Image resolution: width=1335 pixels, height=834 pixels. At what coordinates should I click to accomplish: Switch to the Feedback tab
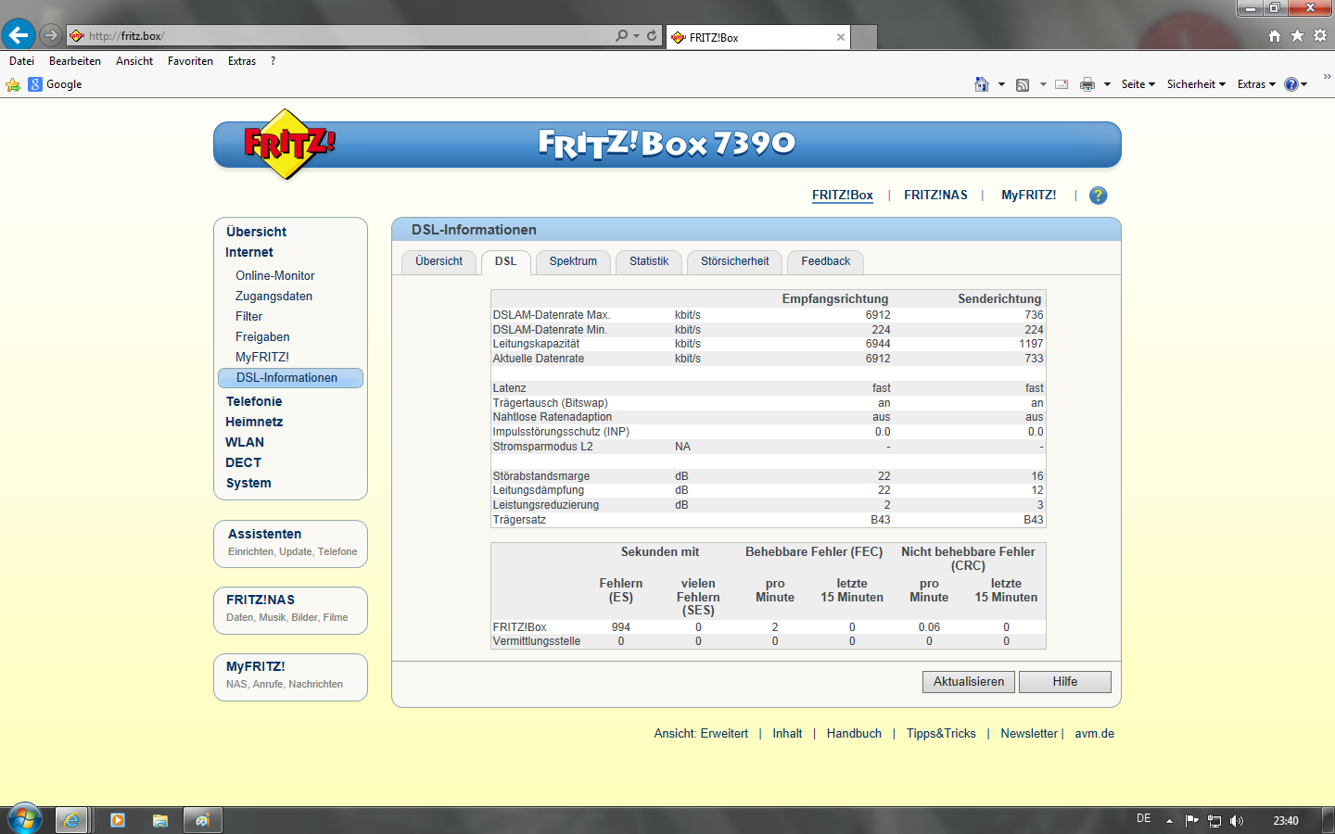pos(825,262)
